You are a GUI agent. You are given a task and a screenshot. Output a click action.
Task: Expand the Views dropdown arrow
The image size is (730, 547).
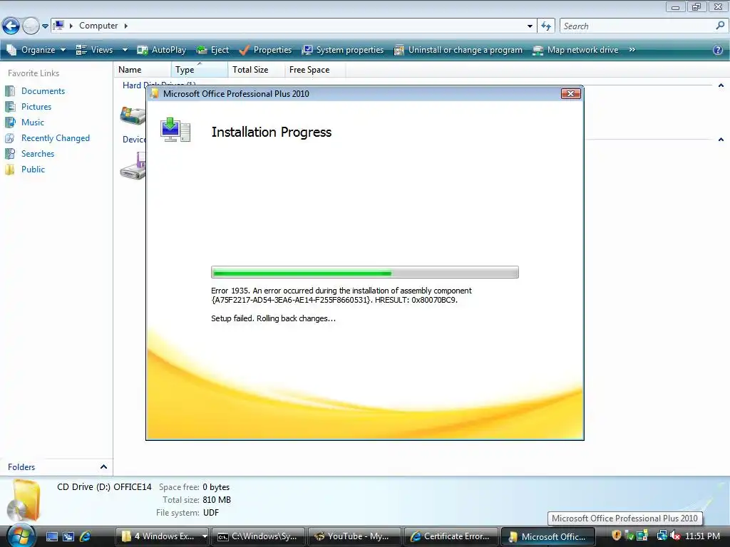click(x=125, y=50)
